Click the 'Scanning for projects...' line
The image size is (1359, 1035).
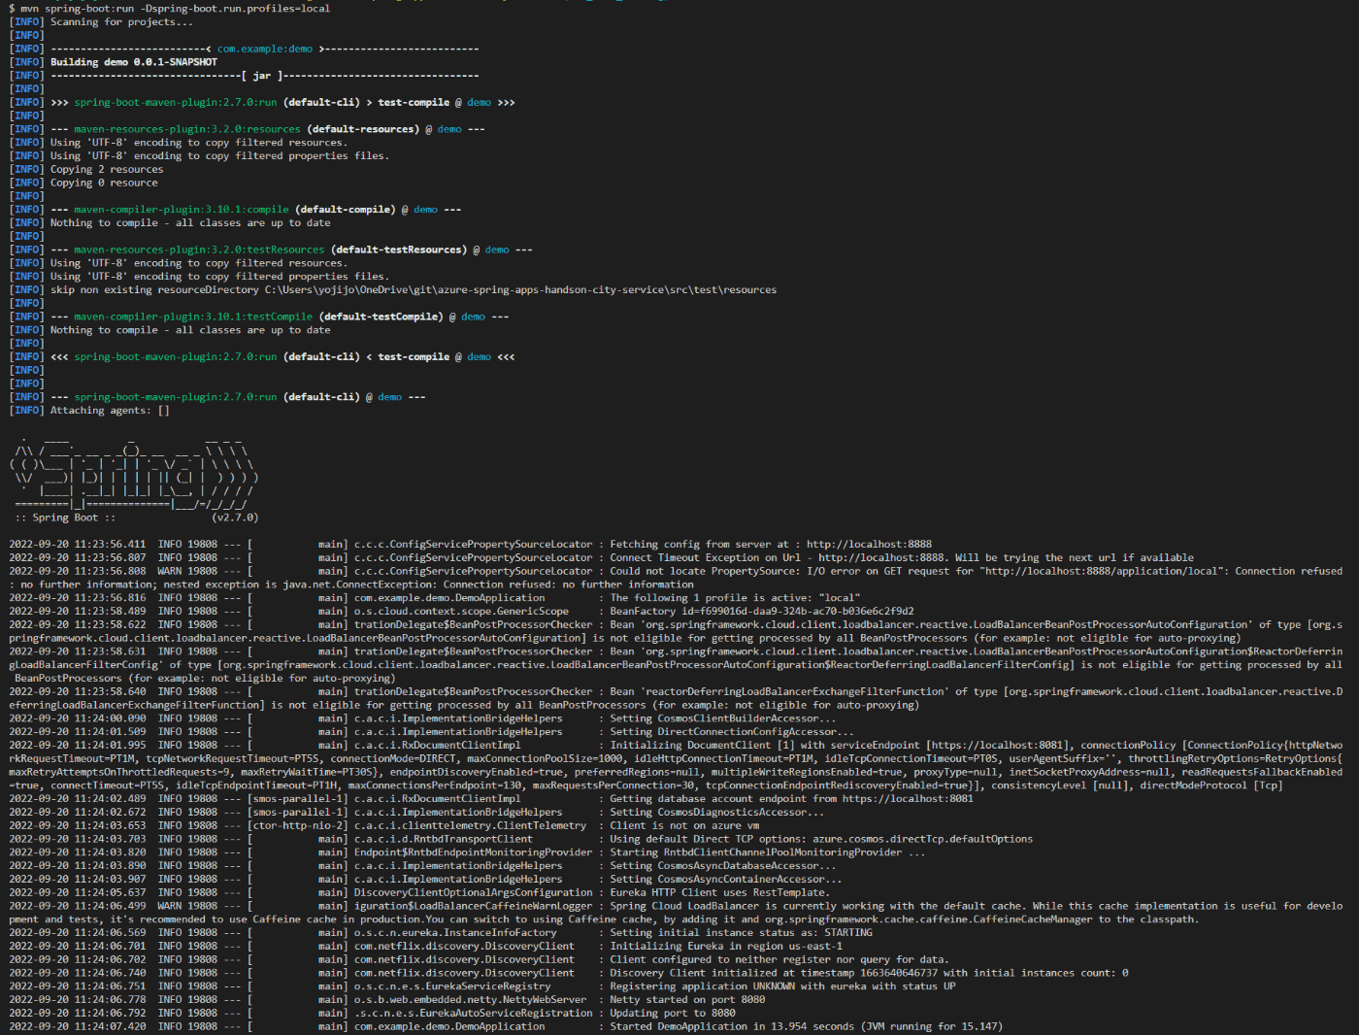(x=121, y=21)
